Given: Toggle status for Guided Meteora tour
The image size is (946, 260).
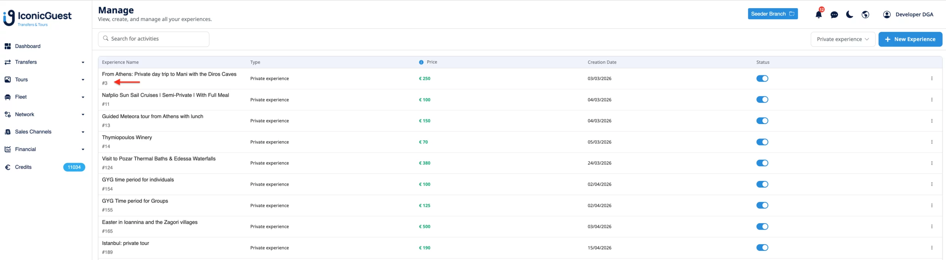Looking at the screenshot, I should click(x=762, y=121).
